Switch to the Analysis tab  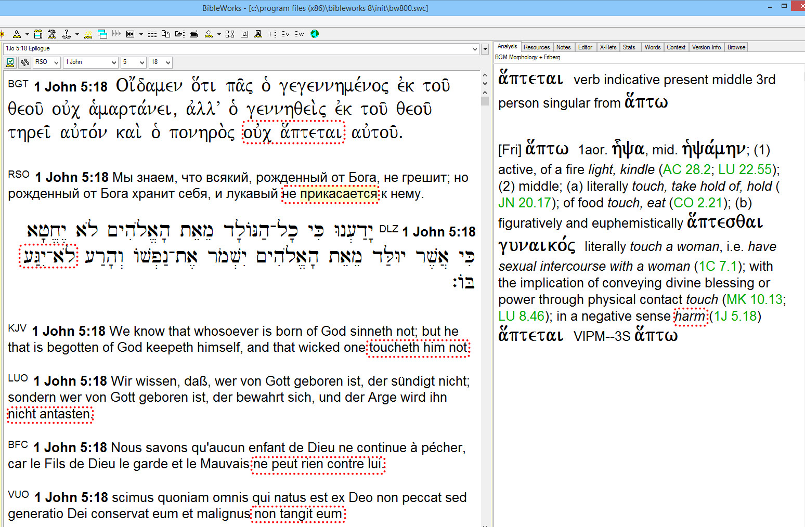tap(507, 46)
